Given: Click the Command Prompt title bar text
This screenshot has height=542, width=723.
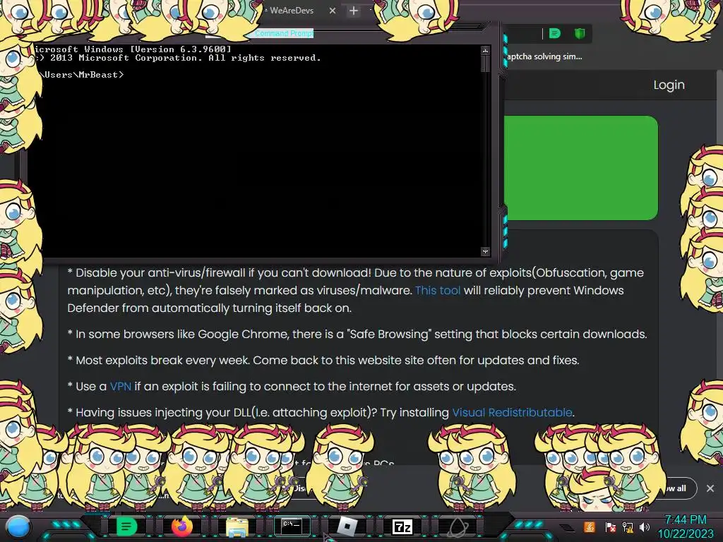Looking at the screenshot, I should [284, 33].
